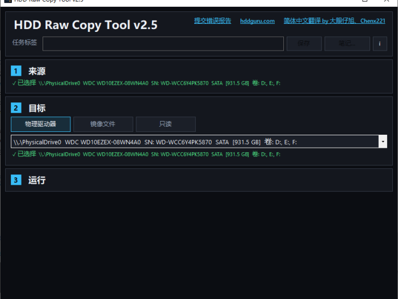Image resolution: width=398 pixels, height=299 pixels.
Task: Switch to the 只读 tab
Action: click(x=165, y=124)
